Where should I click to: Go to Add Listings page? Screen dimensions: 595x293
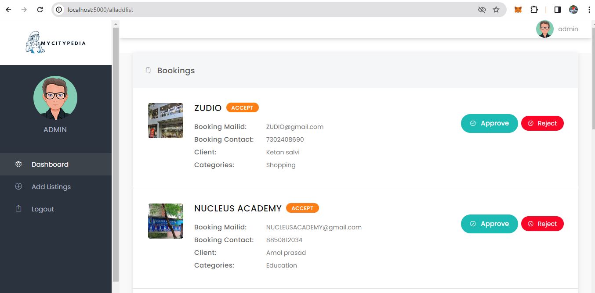coord(51,187)
